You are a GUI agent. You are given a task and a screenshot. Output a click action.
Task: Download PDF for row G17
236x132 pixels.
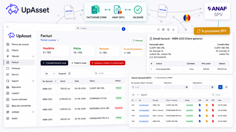(213, 105)
